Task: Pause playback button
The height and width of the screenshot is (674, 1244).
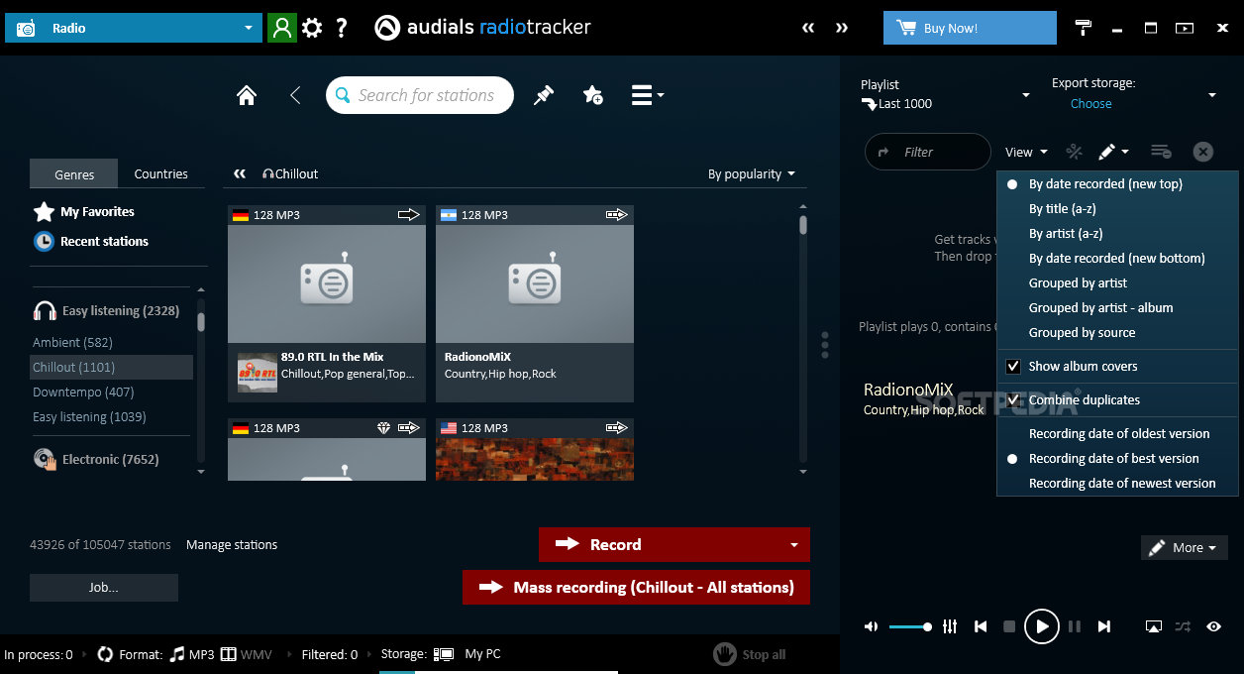Action: pyautogui.click(x=1075, y=626)
